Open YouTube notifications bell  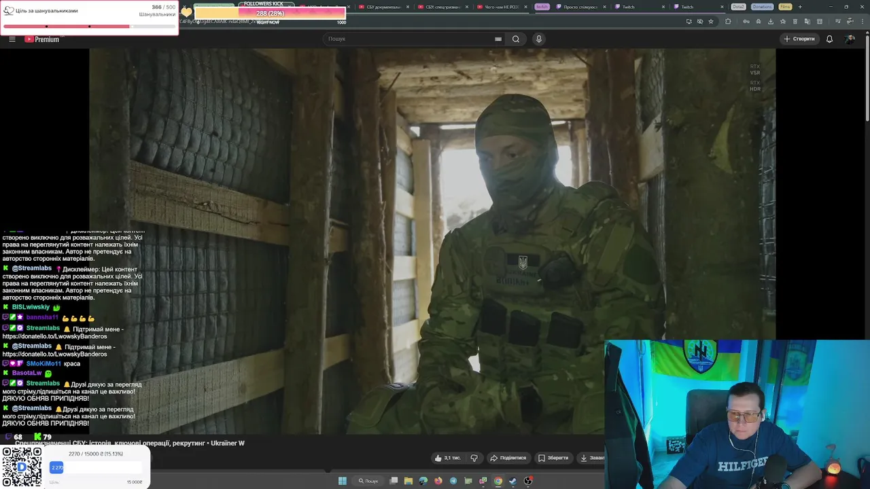tap(829, 39)
